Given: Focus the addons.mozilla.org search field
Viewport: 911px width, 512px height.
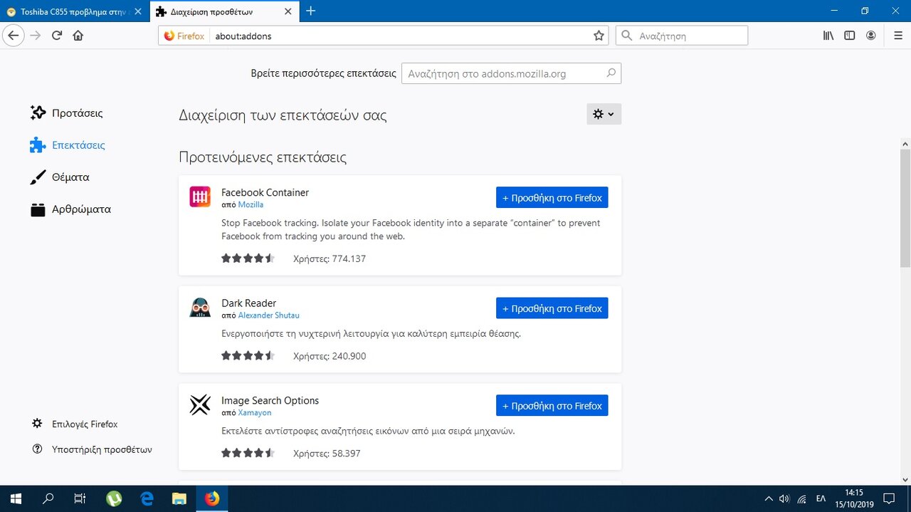Looking at the screenshot, I should coord(511,73).
